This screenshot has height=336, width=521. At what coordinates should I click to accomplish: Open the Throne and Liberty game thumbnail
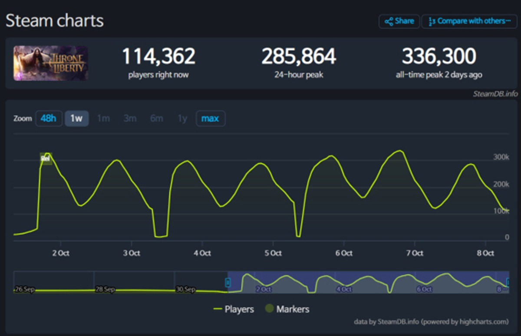coord(51,63)
